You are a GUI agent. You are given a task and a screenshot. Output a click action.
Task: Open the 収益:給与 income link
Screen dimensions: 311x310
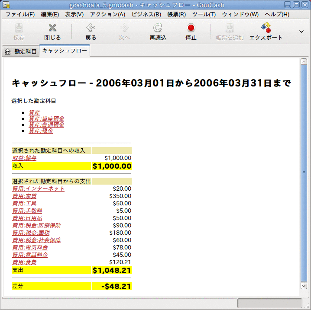pyautogui.click(x=24, y=158)
